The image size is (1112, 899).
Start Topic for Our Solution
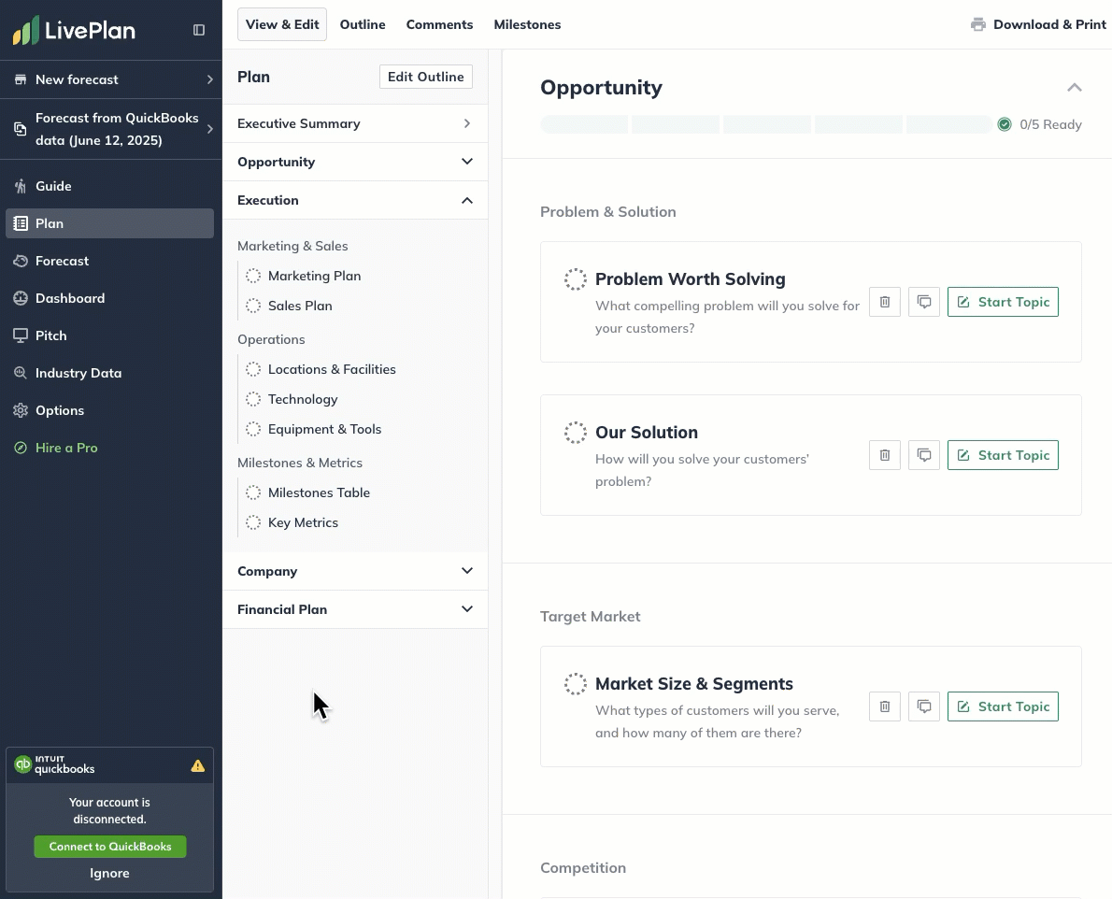[x=1003, y=455]
